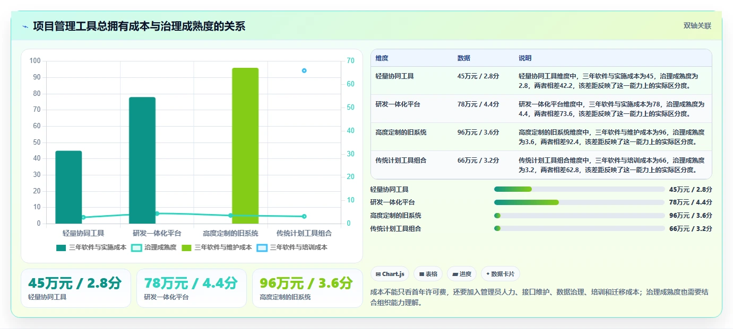This screenshot has height=329, width=733.
Task: Click the 数据卡片 tag chip
Action: (500, 274)
